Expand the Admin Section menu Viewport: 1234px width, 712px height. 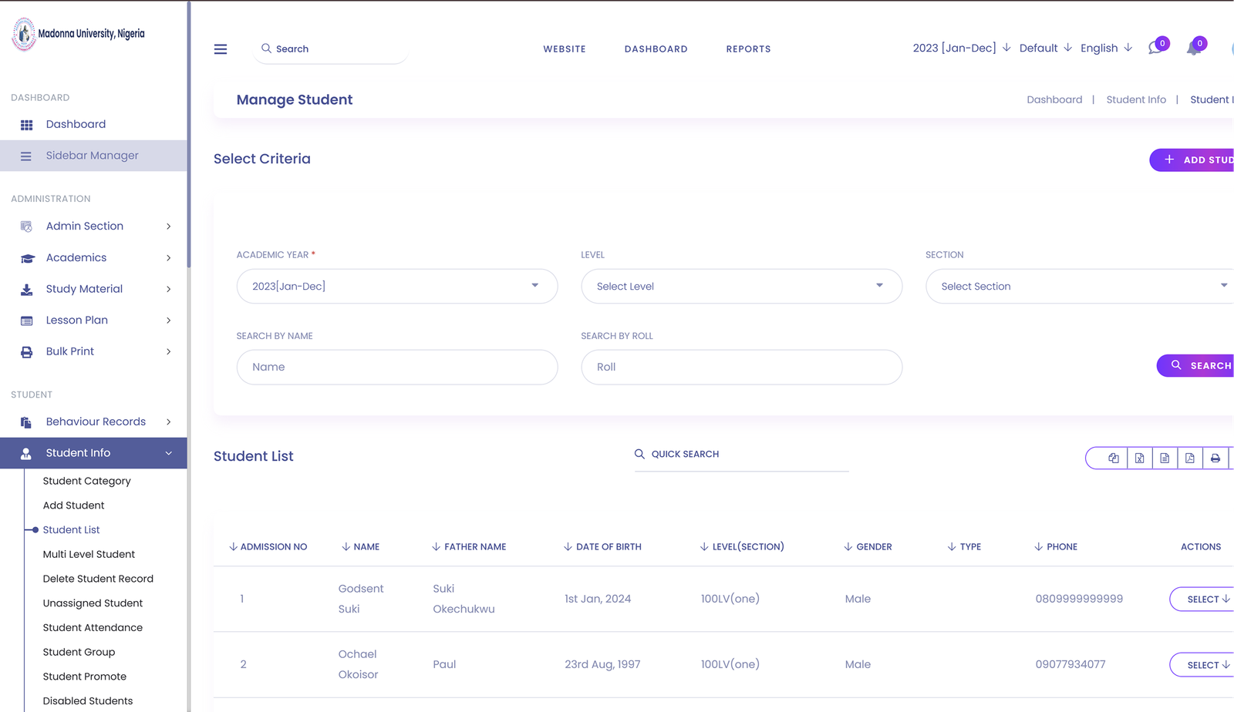point(85,226)
